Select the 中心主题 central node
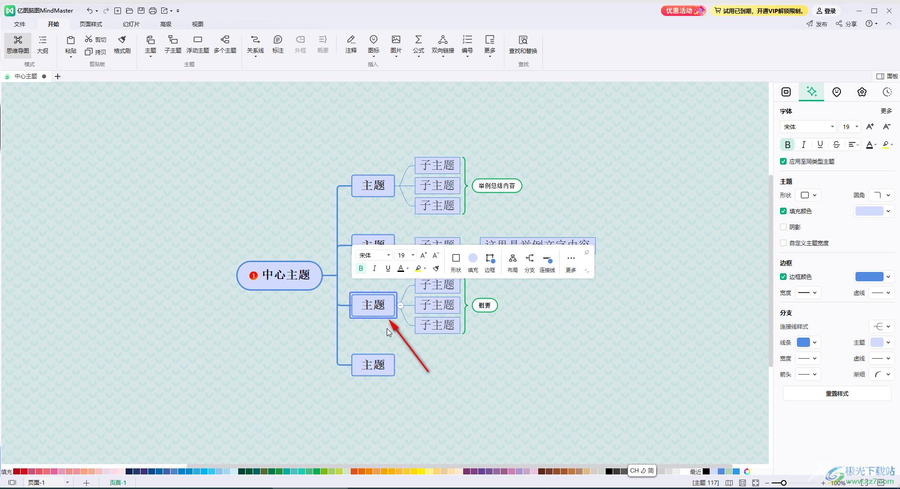Screen dimensions: 900x489 pos(279,275)
